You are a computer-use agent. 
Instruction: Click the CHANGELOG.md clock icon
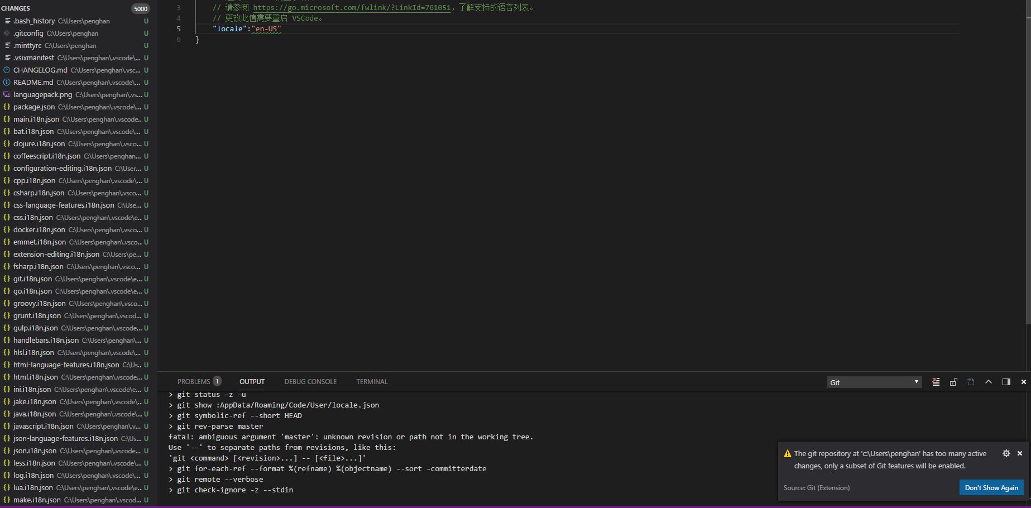[x=6, y=70]
